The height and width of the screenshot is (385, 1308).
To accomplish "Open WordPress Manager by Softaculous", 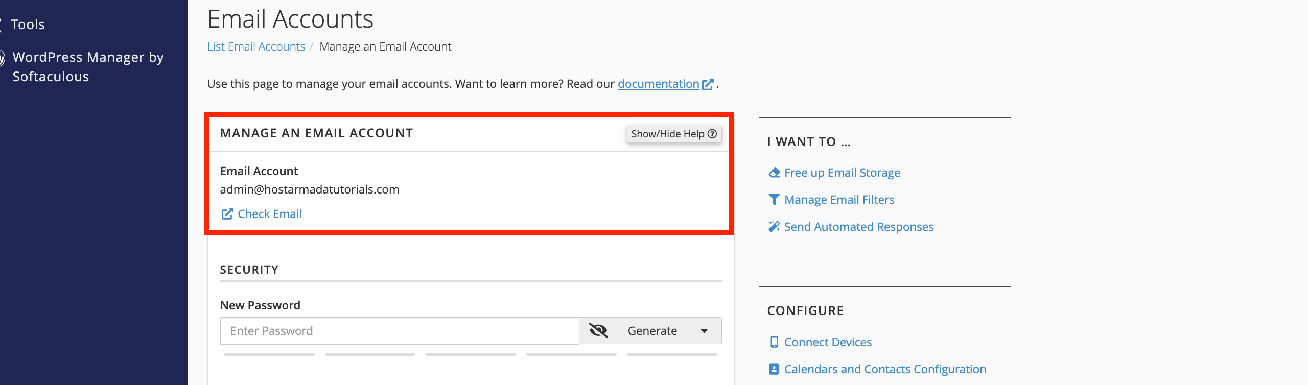I will click(x=88, y=66).
